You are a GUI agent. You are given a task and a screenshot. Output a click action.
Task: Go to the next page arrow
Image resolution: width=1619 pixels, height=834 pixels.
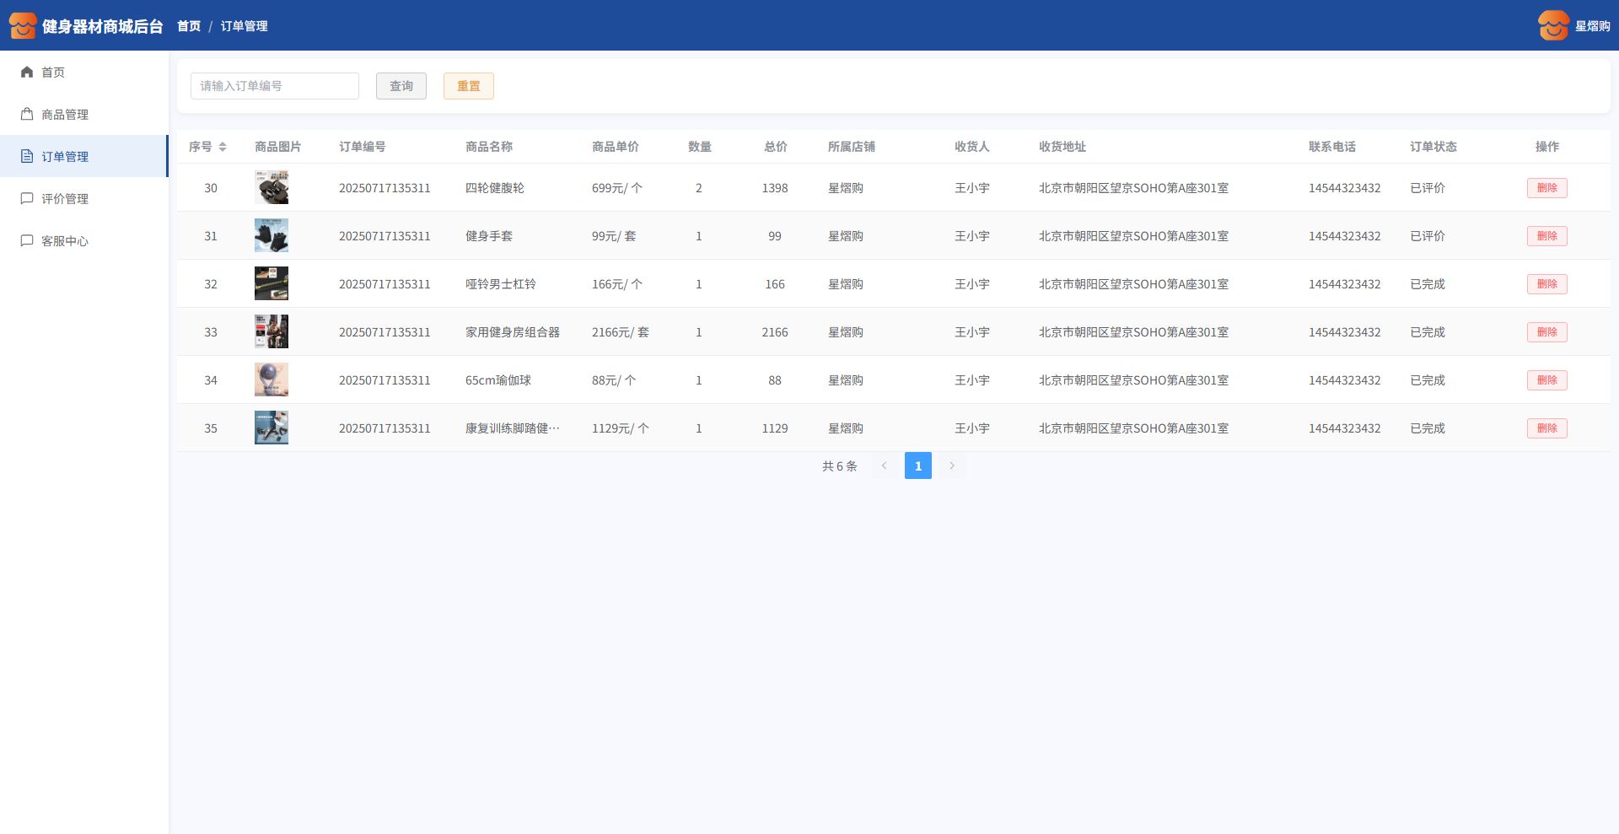point(952,465)
